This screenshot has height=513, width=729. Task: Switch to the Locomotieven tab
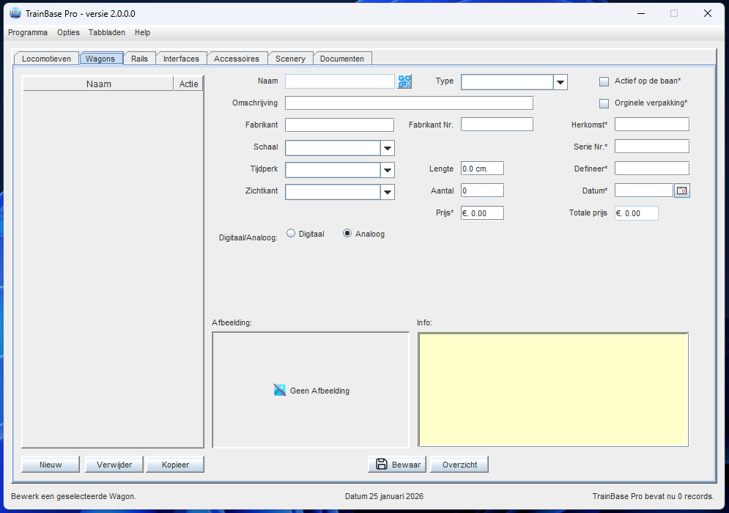46,59
